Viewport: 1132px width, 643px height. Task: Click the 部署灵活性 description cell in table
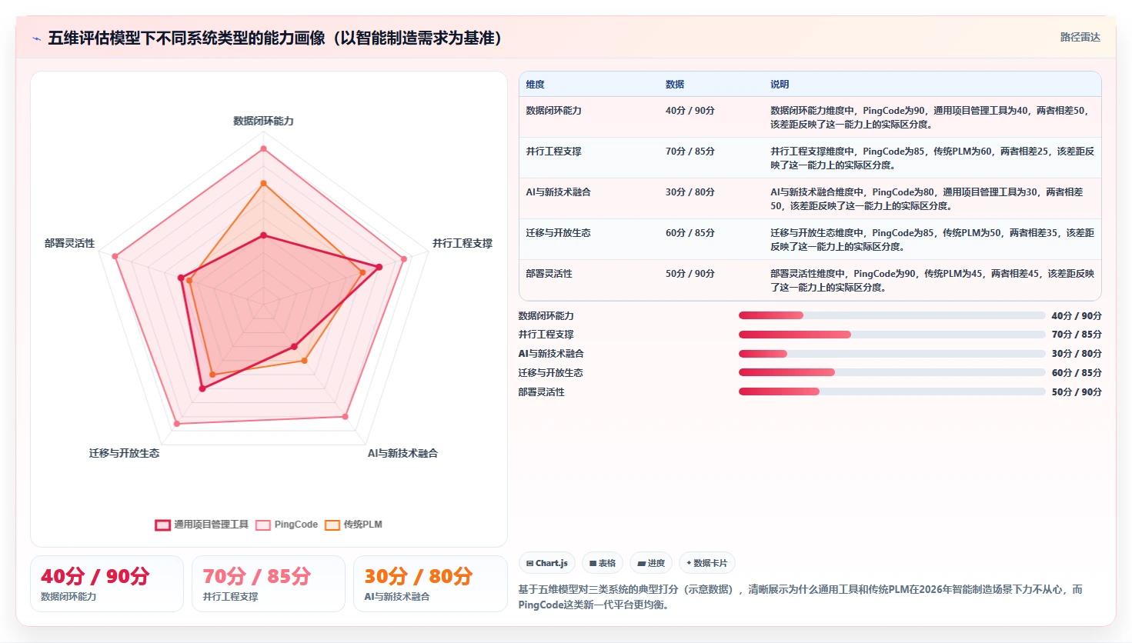(932, 281)
